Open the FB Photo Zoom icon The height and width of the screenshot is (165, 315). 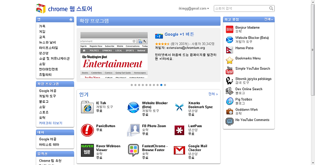133,130
